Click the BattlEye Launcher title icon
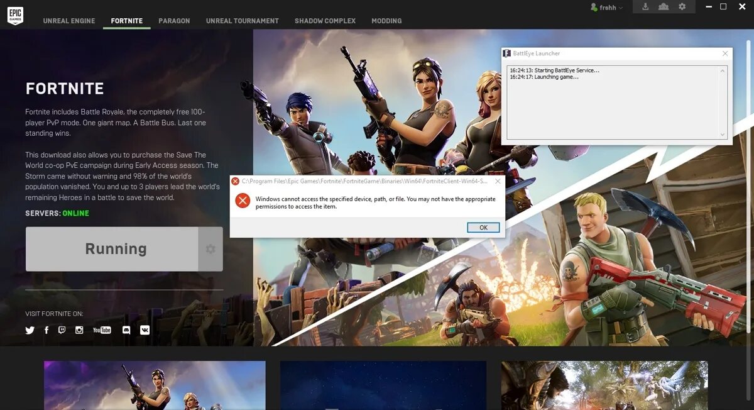This screenshot has width=754, height=410. [507, 53]
